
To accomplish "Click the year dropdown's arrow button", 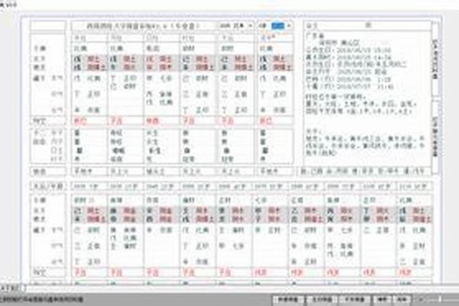I will 250,26.
